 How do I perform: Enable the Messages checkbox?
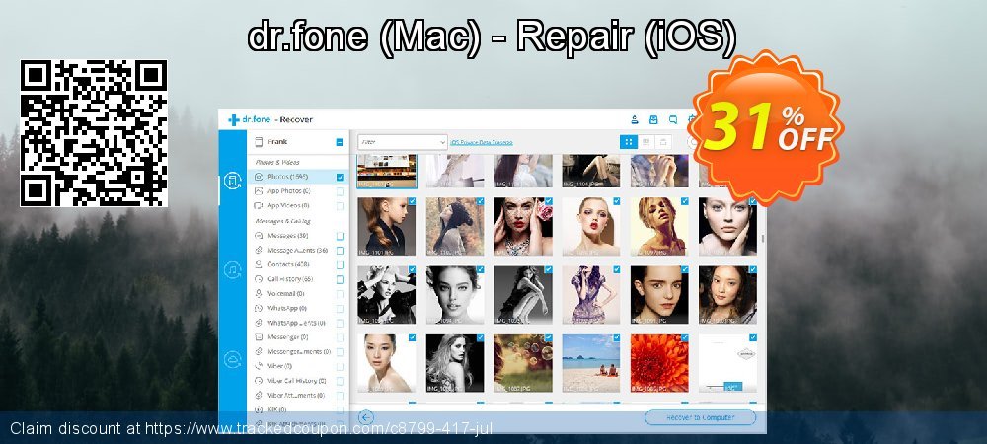(340, 236)
